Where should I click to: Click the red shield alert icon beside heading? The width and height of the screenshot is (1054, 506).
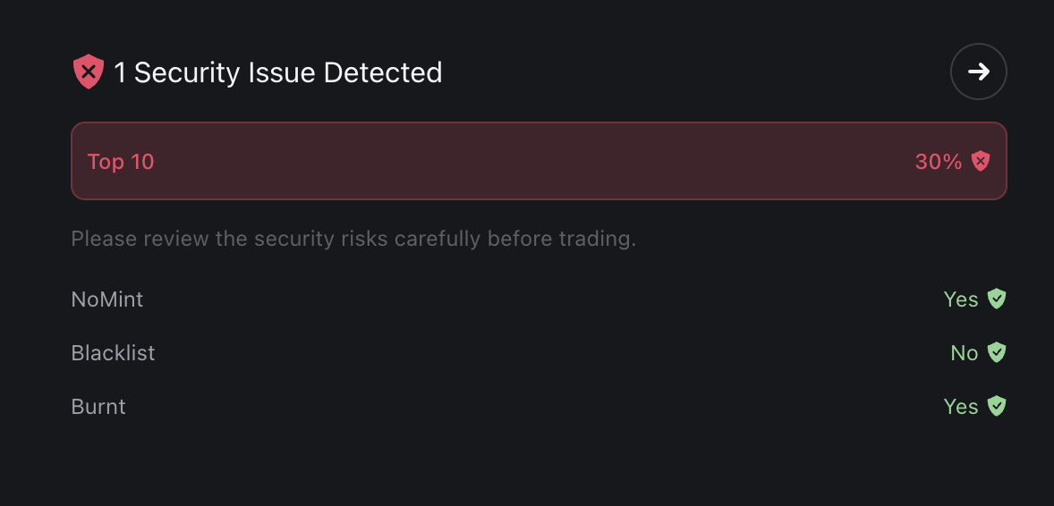89,72
